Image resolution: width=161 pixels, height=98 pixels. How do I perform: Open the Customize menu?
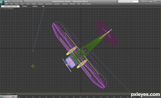(65, 4)
